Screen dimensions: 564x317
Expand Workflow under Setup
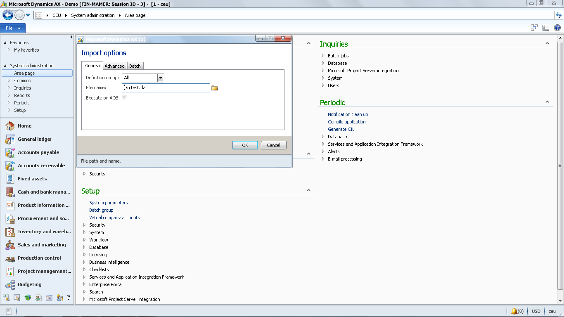point(85,240)
